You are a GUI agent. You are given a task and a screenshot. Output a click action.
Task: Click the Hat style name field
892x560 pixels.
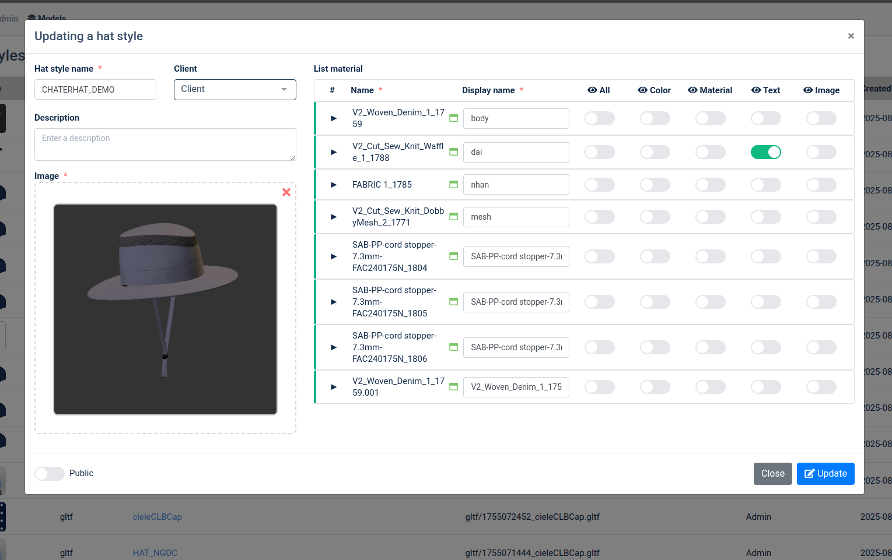pyautogui.click(x=95, y=90)
